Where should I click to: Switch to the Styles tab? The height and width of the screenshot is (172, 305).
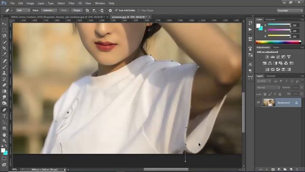coord(275,47)
